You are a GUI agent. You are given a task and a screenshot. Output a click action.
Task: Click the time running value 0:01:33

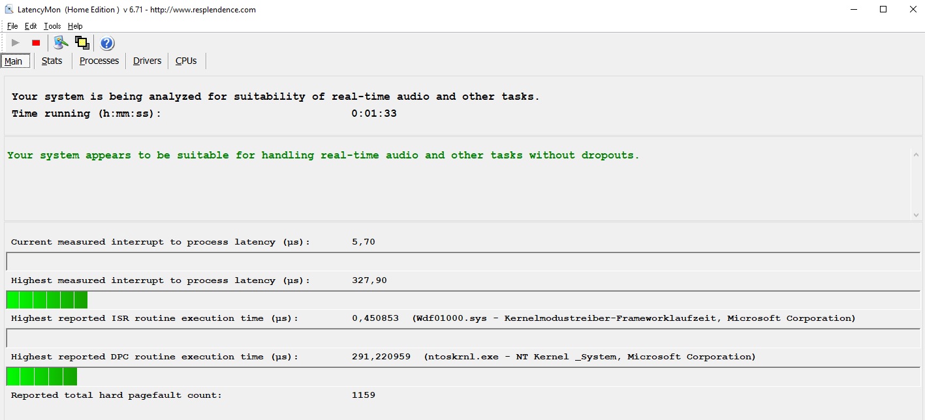tap(374, 113)
